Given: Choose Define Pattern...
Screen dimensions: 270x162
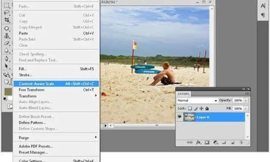Looking at the screenshot, I should point(56,122).
